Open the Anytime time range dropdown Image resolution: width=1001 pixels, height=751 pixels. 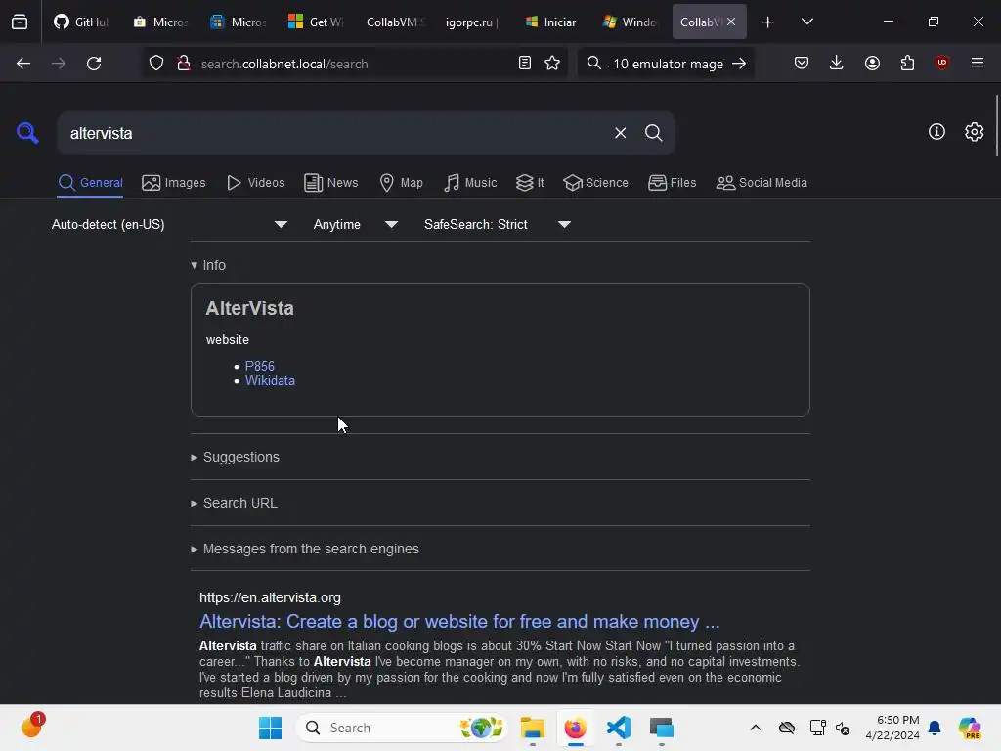355,224
